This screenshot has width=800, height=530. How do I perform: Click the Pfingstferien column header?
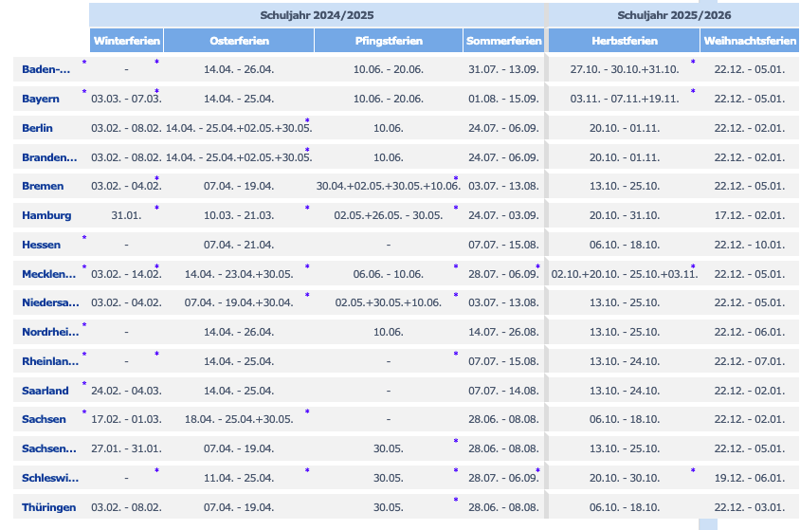(389, 41)
